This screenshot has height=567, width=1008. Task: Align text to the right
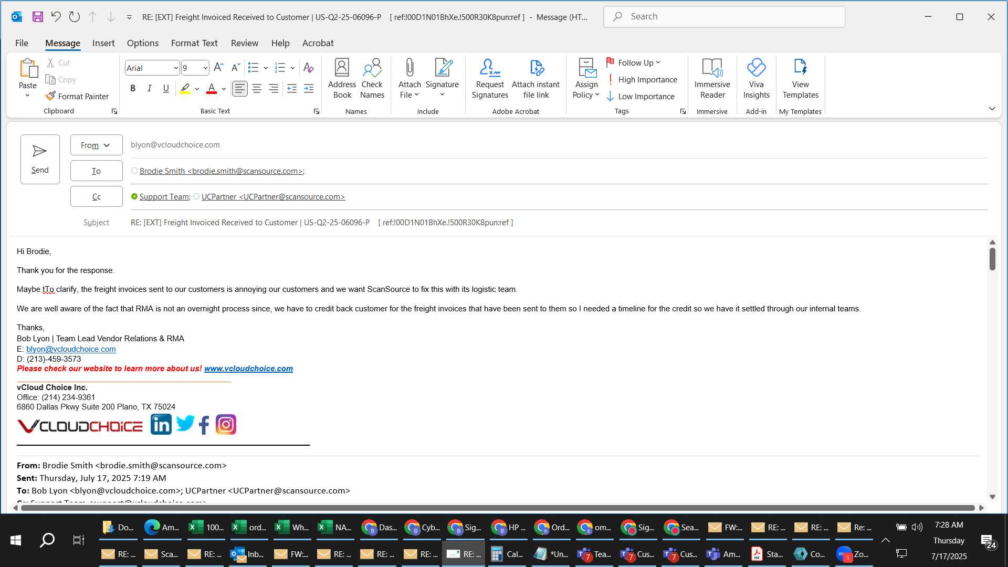tap(274, 89)
